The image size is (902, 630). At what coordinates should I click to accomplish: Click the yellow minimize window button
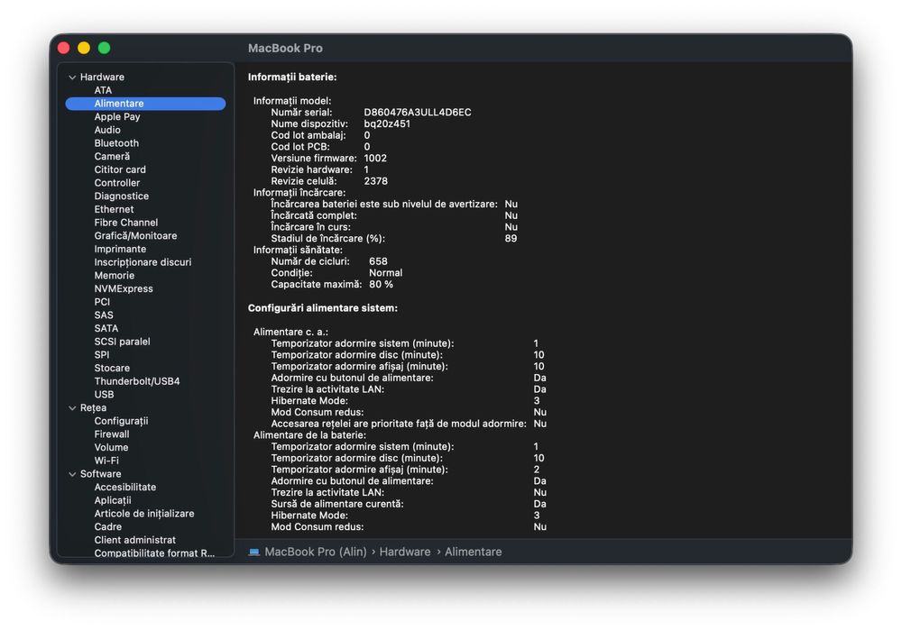click(x=84, y=48)
